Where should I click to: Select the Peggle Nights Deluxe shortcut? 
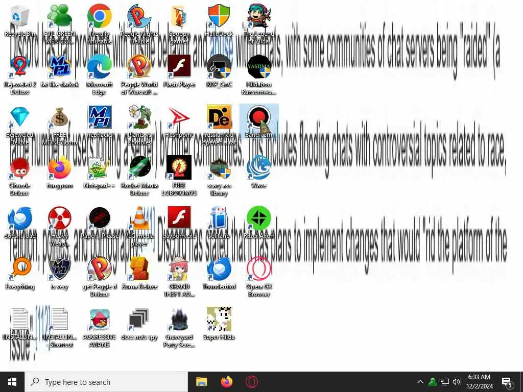coord(139,17)
